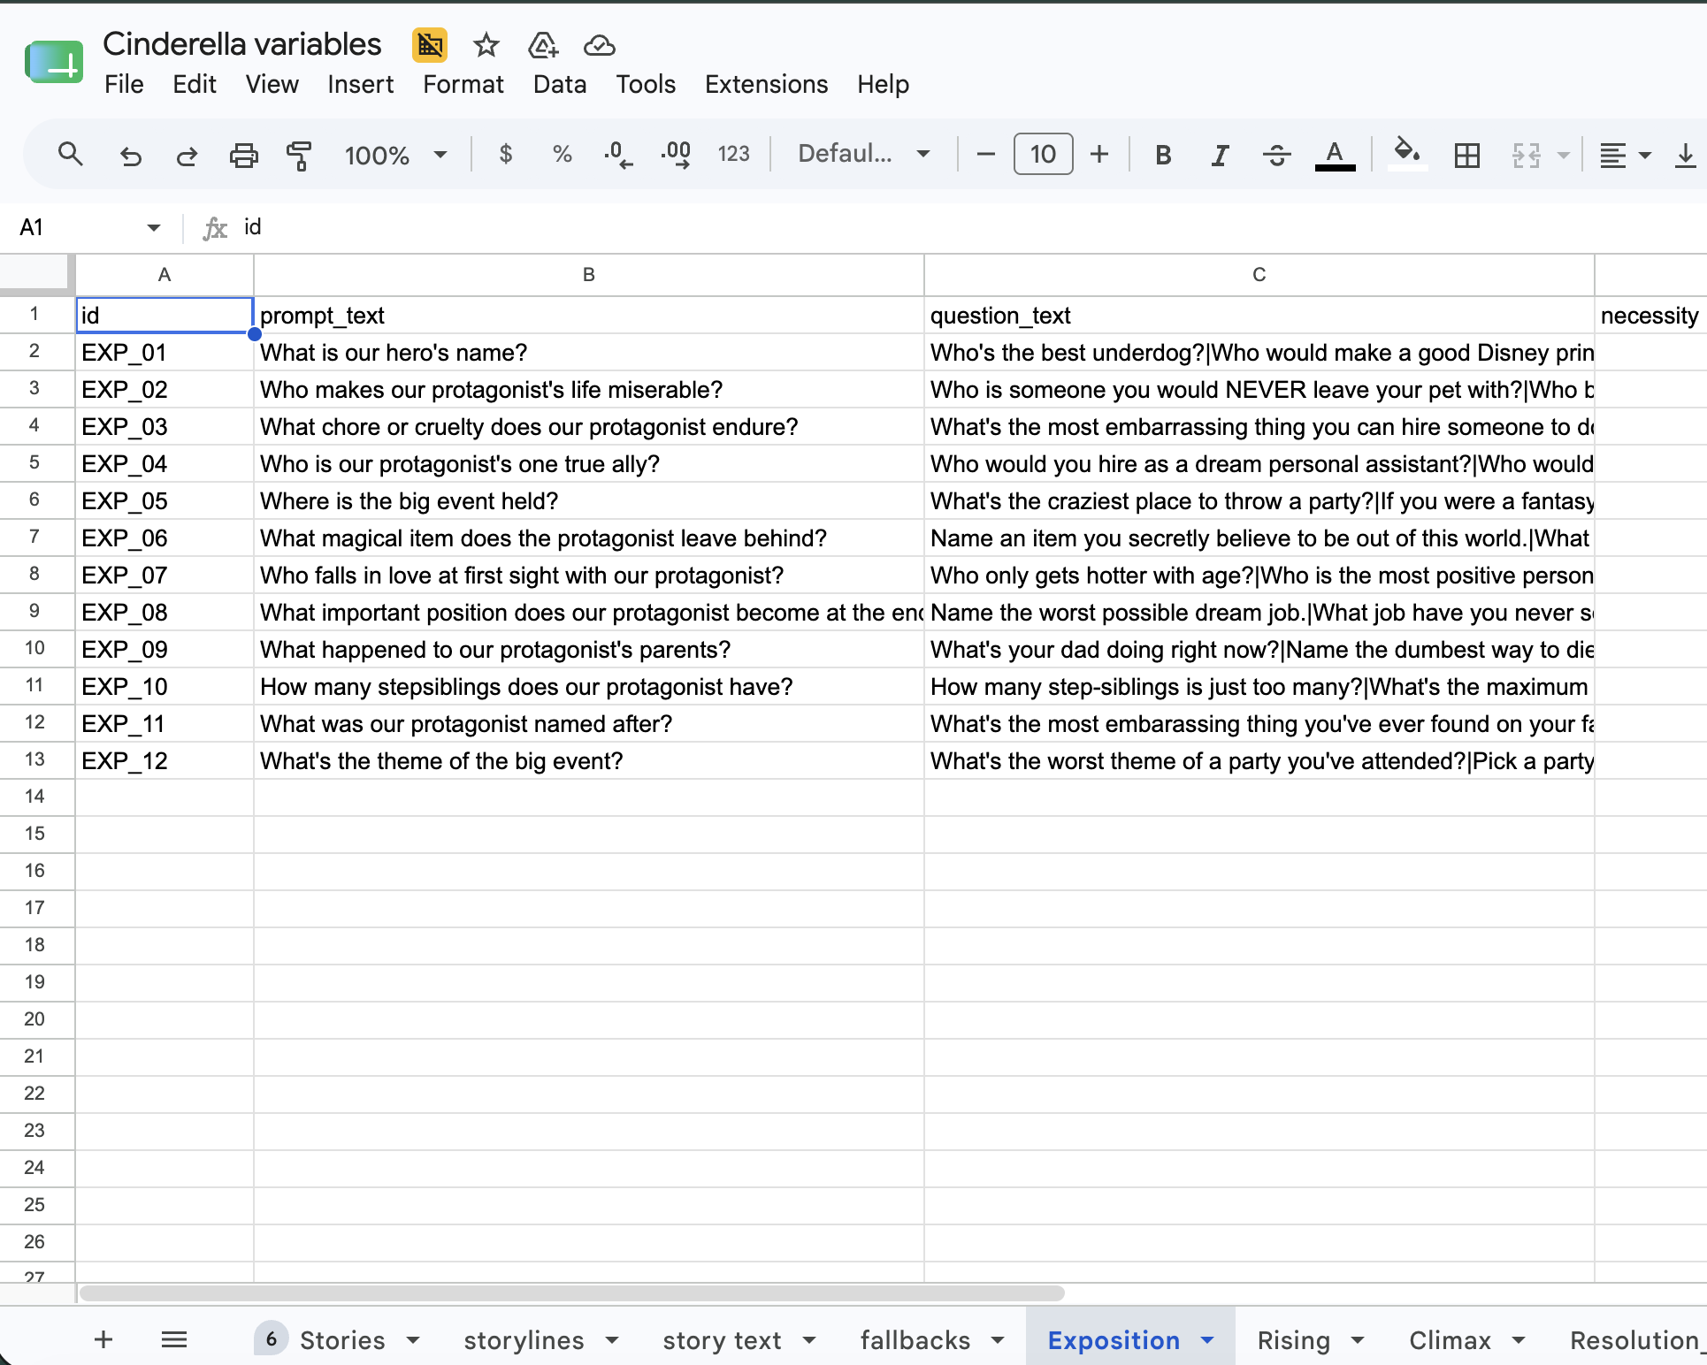Select column B header
Viewport: 1707px width, 1365px height.
coord(589,275)
